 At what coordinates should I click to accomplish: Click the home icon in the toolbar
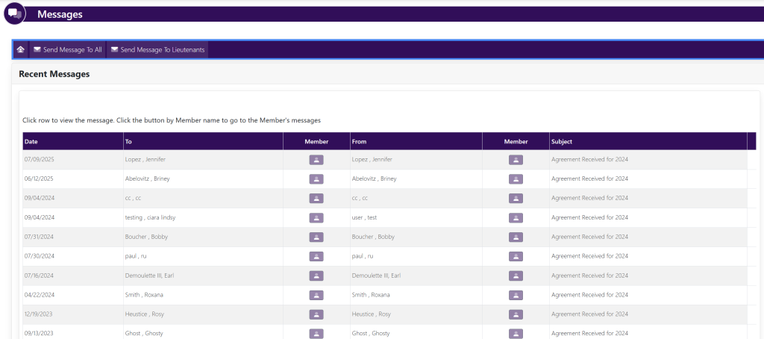(21, 50)
